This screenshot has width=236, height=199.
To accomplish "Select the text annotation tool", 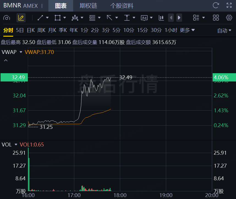I will pos(144,18).
